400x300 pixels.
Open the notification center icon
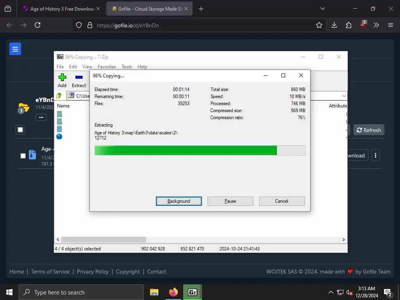pyautogui.click(x=387, y=293)
